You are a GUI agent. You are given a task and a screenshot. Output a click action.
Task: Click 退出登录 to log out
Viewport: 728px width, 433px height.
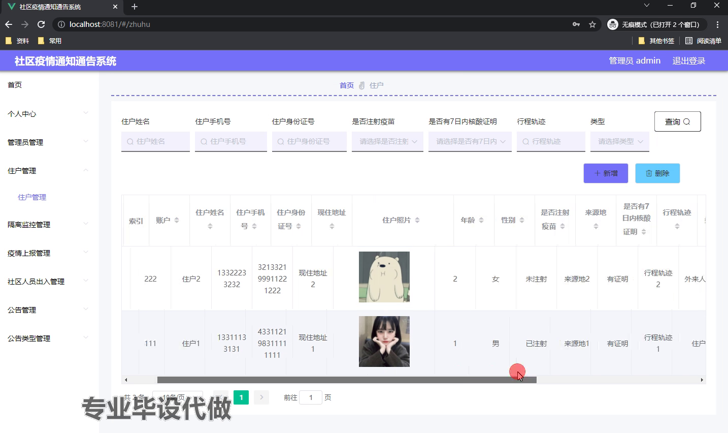point(689,61)
